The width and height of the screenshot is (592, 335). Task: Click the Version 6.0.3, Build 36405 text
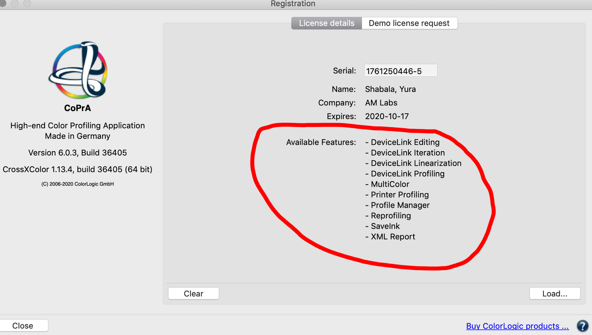[78, 153]
